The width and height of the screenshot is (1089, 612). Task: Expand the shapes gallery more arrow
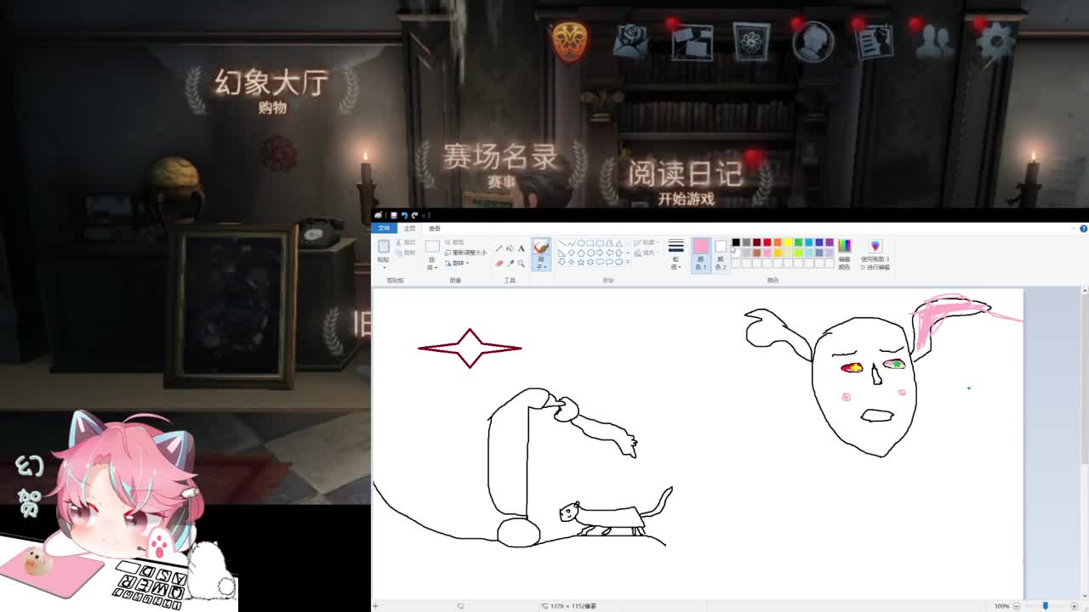click(628, 262)
